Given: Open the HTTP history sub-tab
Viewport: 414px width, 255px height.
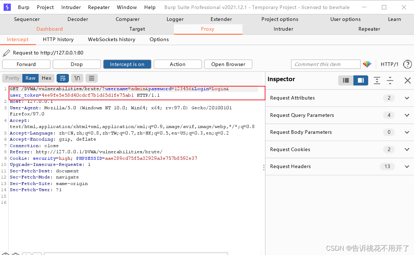Looking at the screenshot, I should click(58, 40).
